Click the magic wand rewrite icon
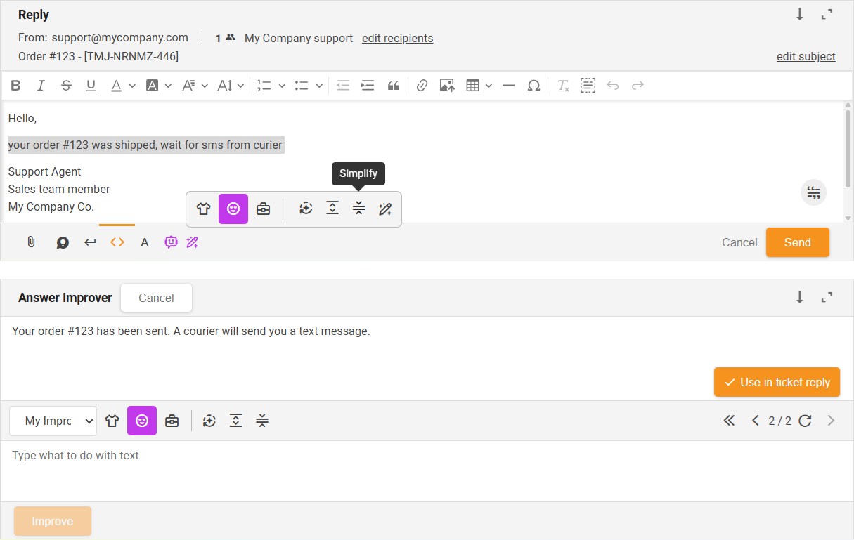 [385, 208]
